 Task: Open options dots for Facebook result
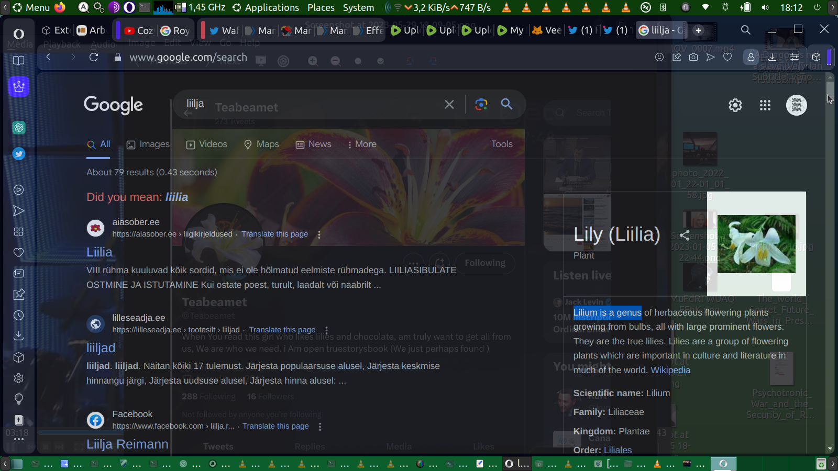(x=320, y=427)
